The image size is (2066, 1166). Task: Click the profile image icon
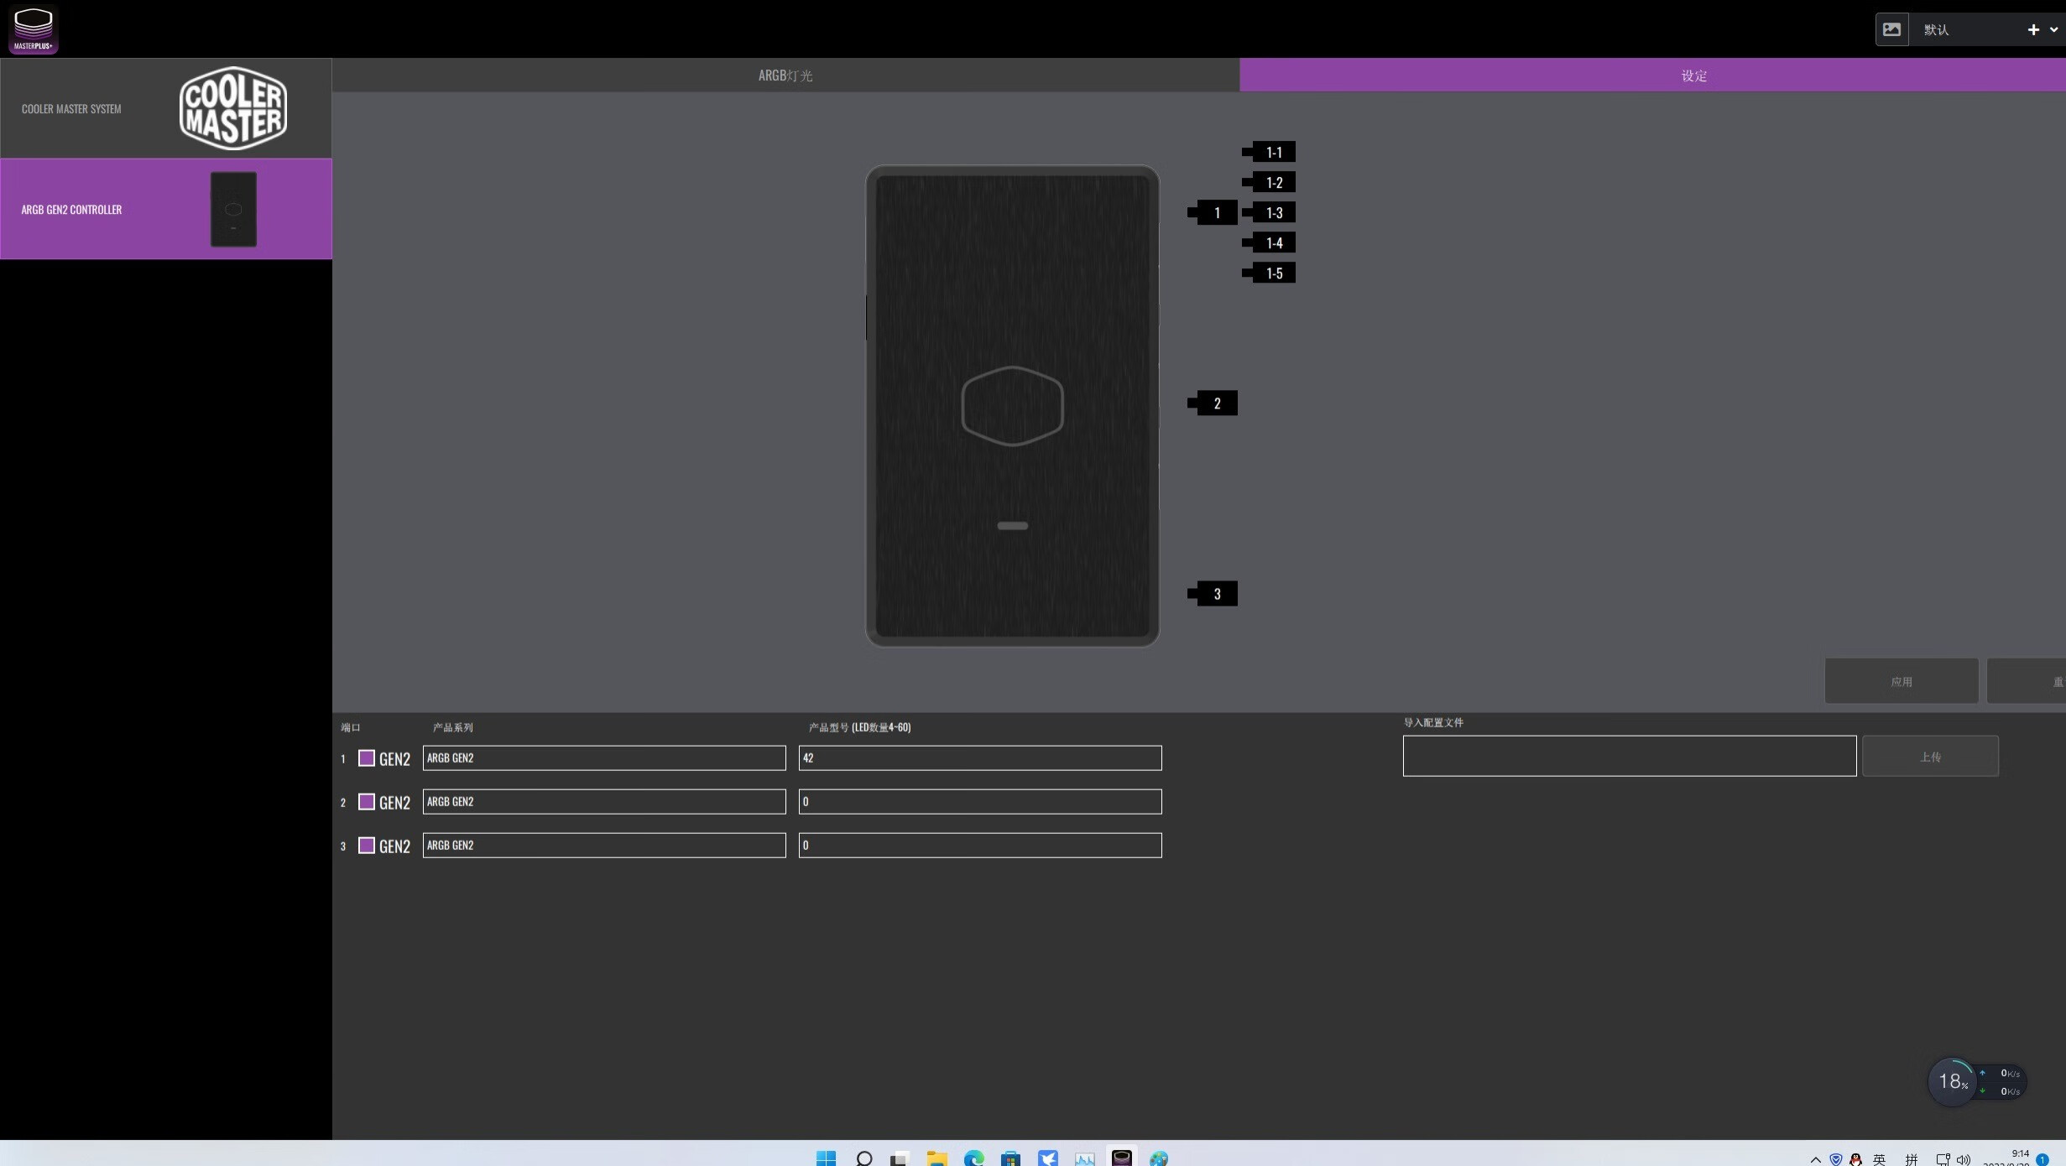pos(1891,29)
